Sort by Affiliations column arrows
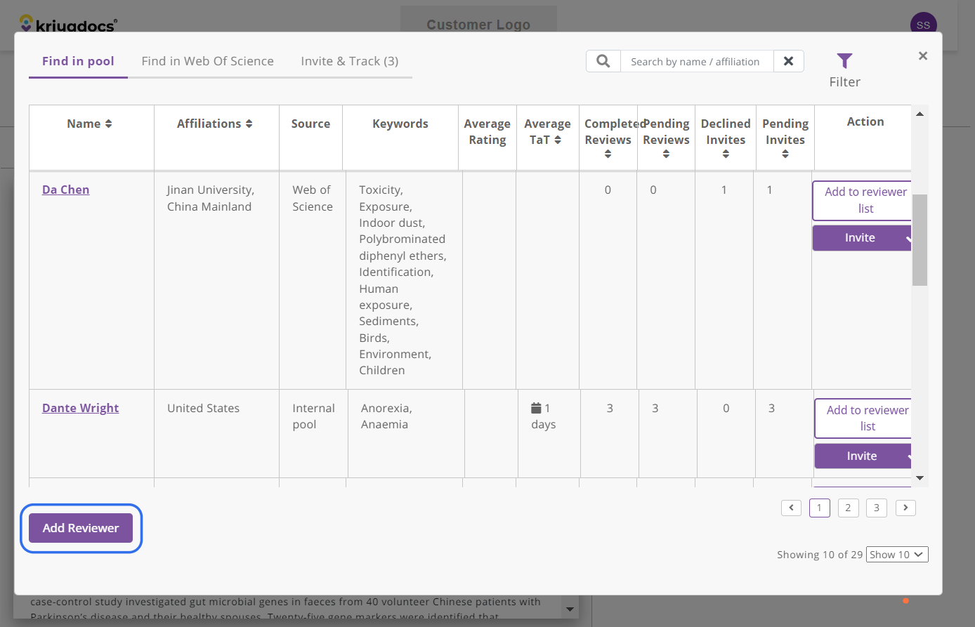Viewport: 975px width, 627px height. 249,124
